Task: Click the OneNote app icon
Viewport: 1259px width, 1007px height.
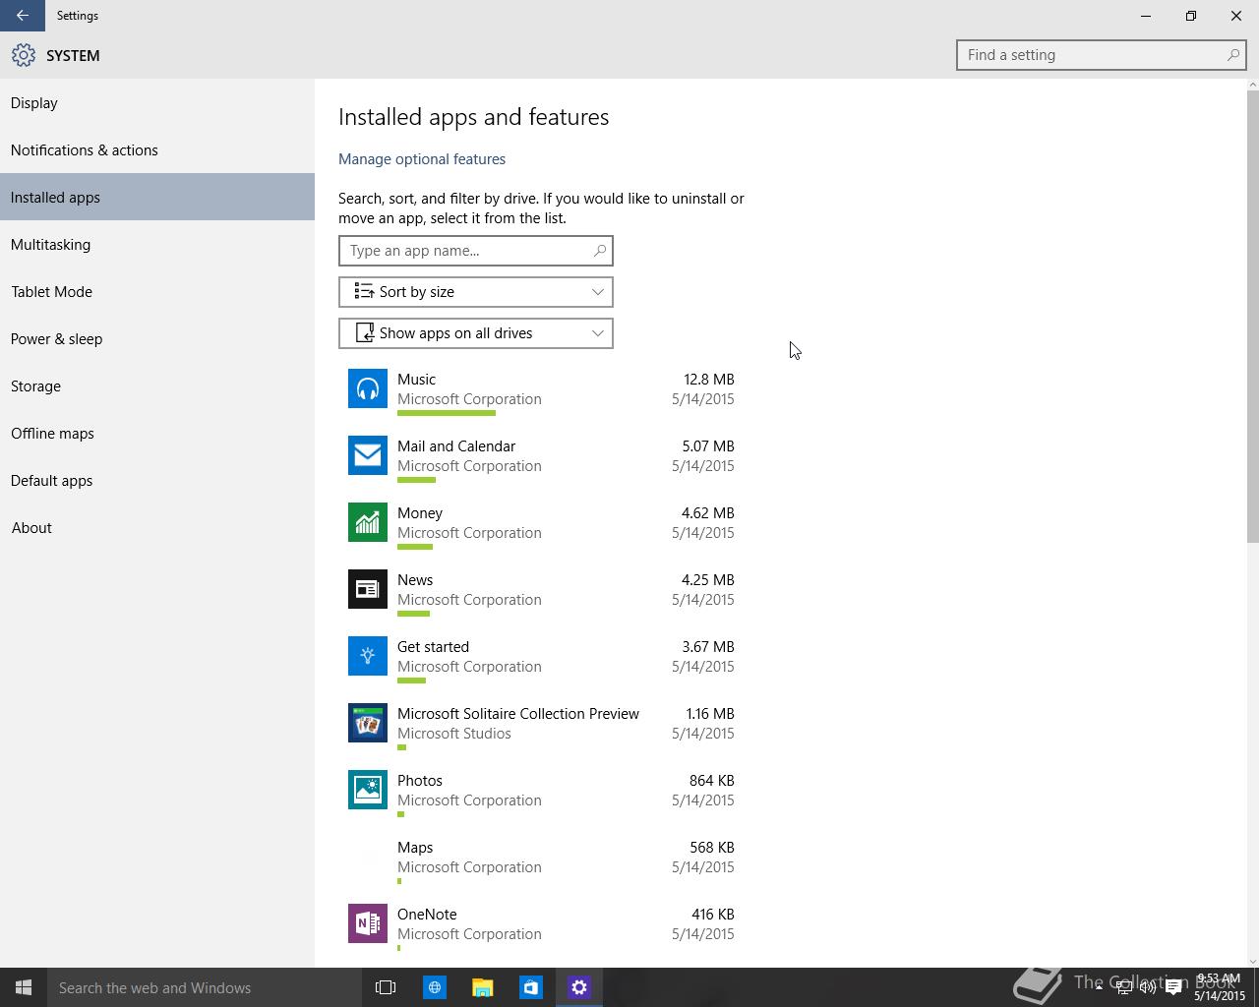Action: (368, 923)
